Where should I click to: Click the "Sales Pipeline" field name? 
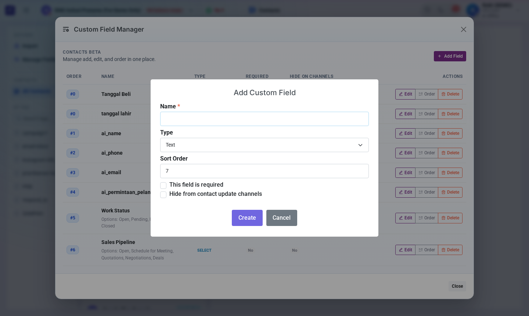click(118, 242)
